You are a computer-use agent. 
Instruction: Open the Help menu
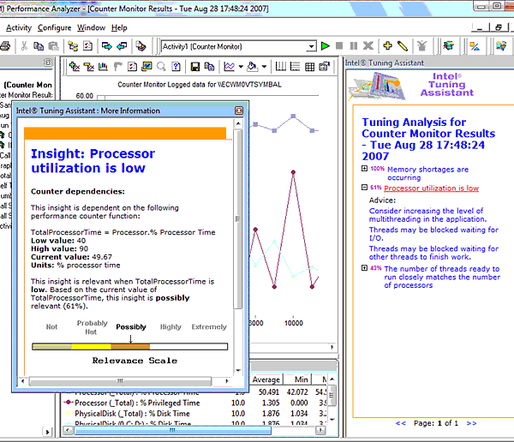point(119,28)
